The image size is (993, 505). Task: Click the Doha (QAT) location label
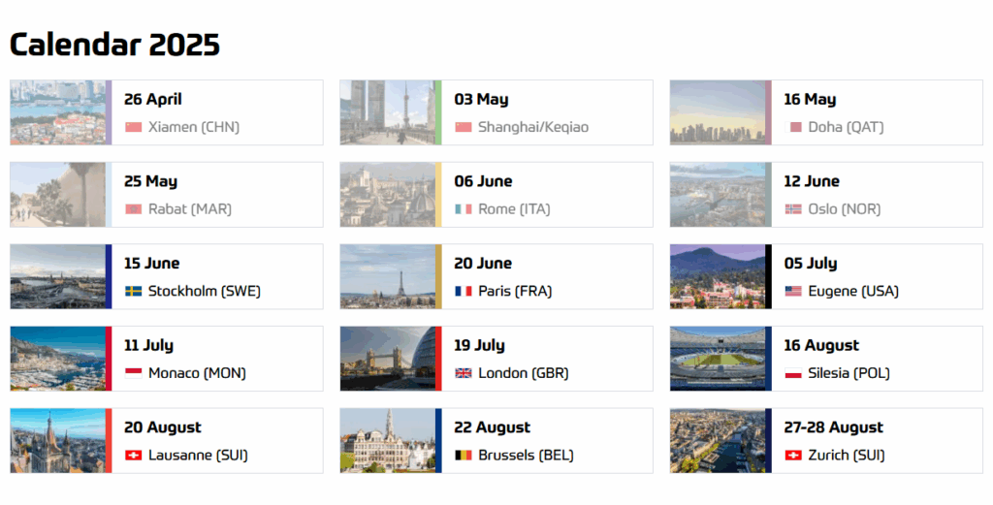pos(846,127)
